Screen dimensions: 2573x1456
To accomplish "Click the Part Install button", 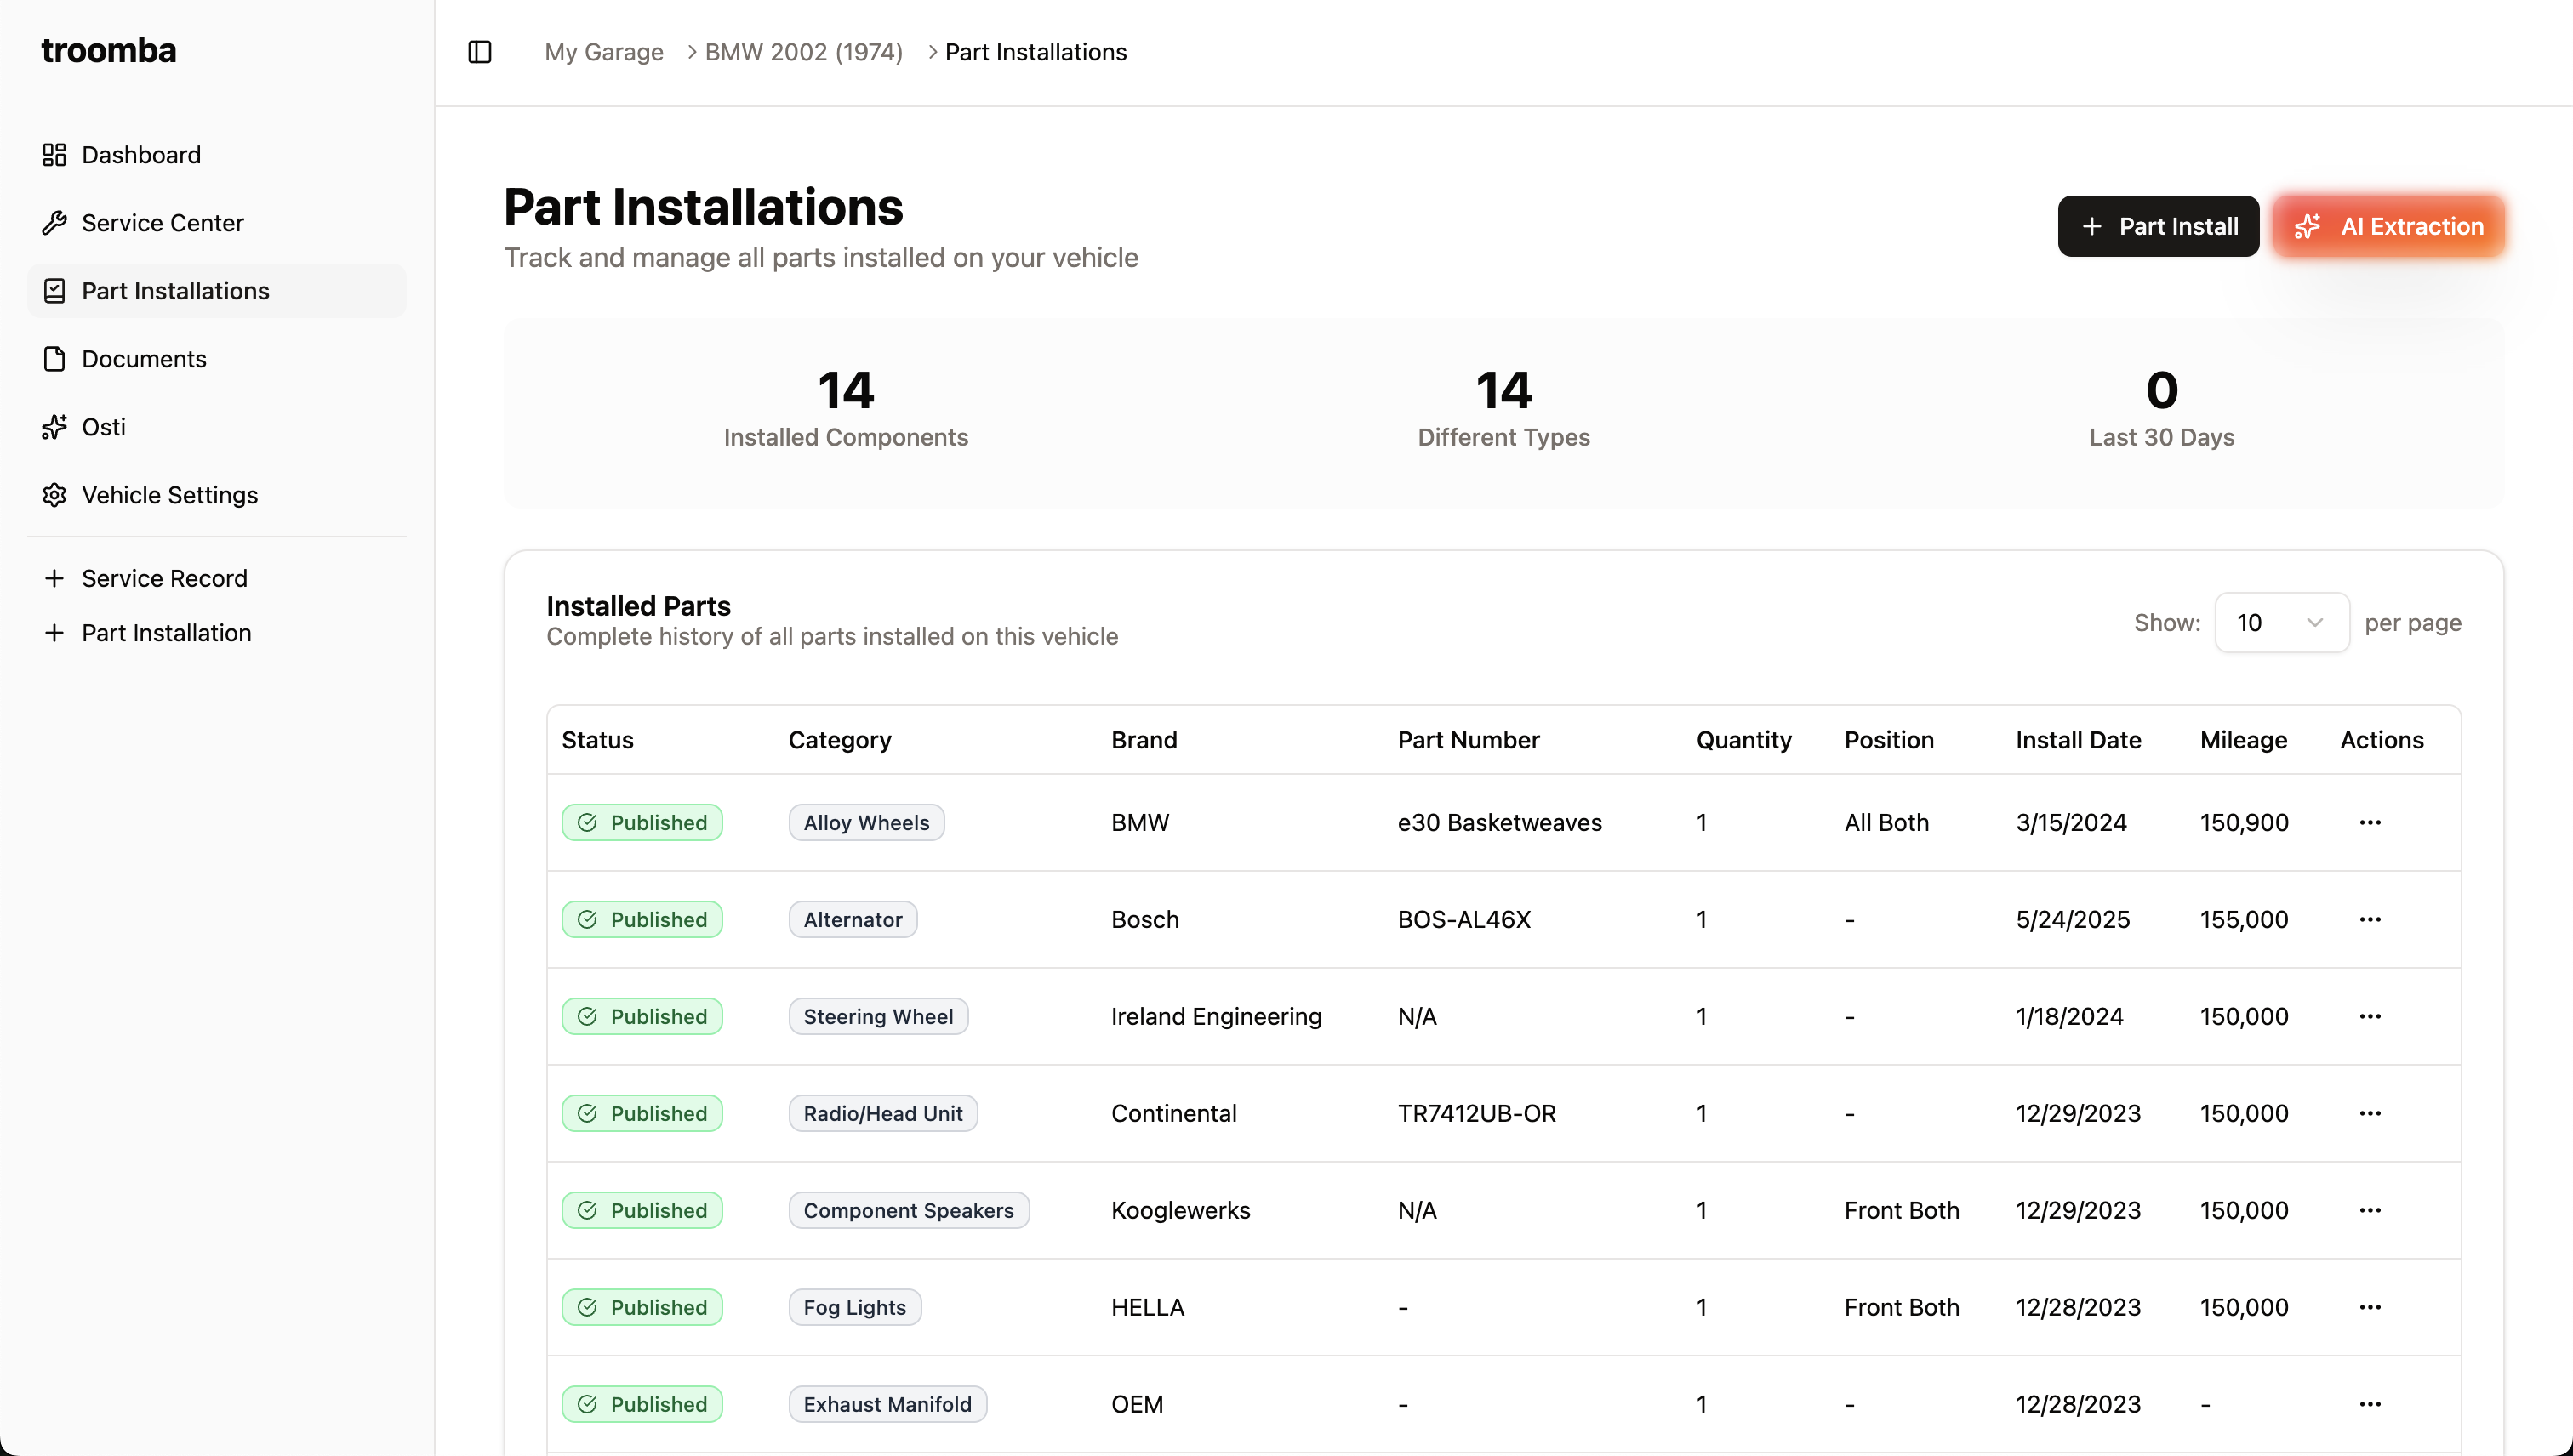I will point(2157,226).
